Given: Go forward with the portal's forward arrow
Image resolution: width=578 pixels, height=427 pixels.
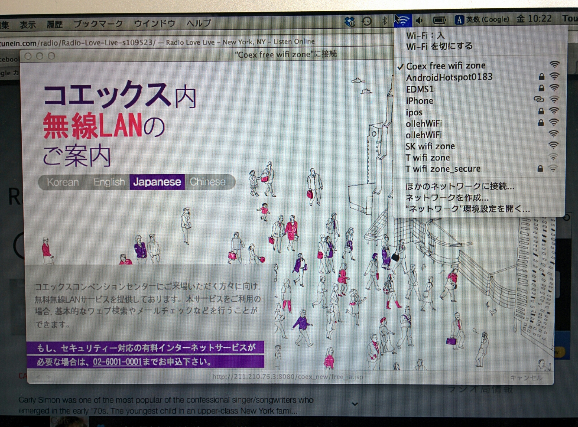Looking at the screenshot, I should [49, 377].
